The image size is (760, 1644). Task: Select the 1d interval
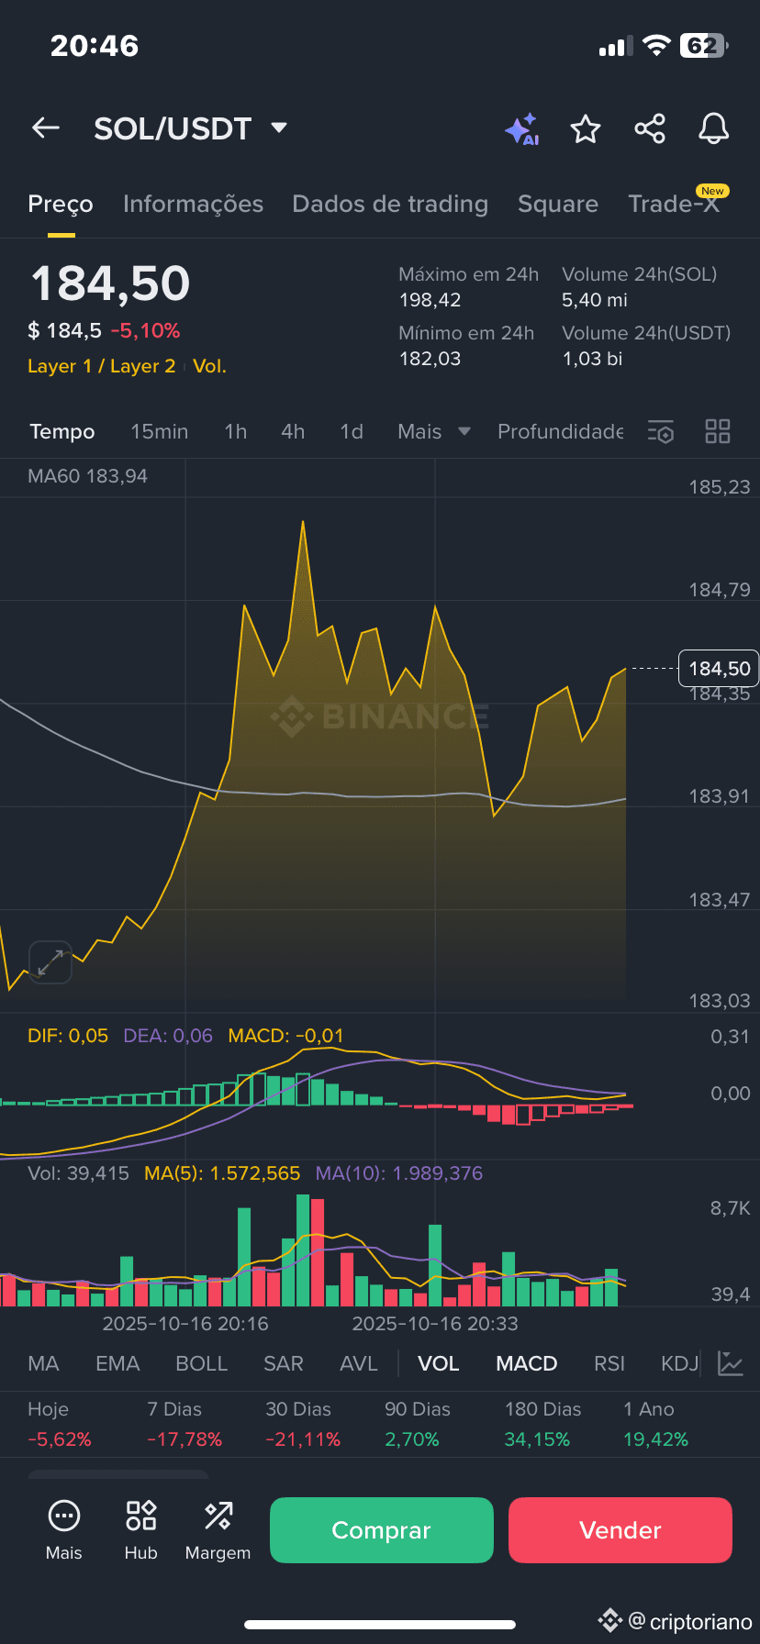click(352, 431)
